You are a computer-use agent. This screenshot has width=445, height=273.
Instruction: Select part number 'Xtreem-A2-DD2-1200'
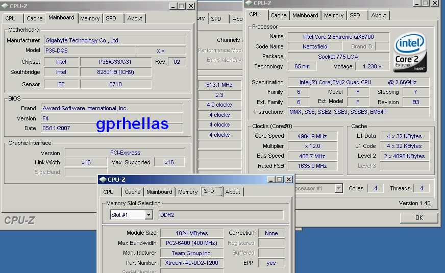(191, 263)
